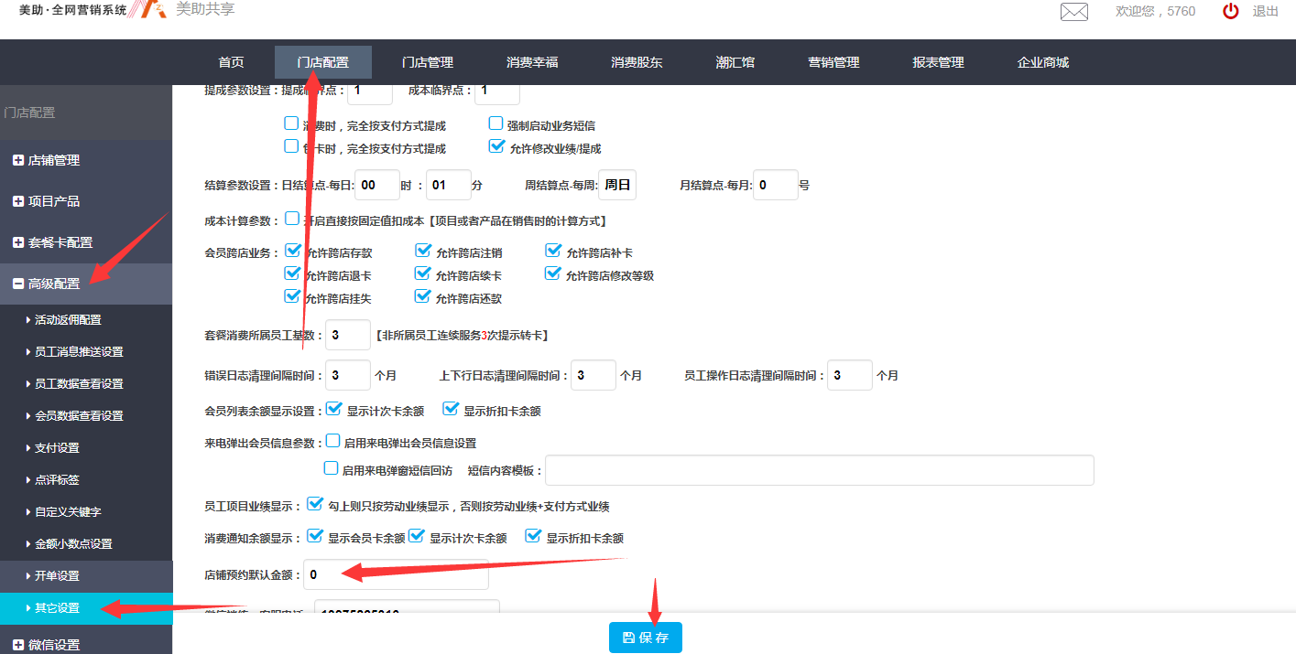Open the 营销管理 nav tab
The image size is (1296, 654).
click(833, 62)
